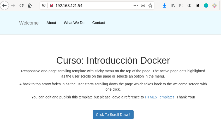The image size is (221, 124).
Task: Open tracking protection shield info
Action: point(44,5)
